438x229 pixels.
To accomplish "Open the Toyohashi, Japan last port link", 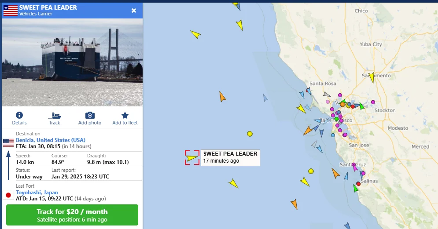I will click(37, 193).
